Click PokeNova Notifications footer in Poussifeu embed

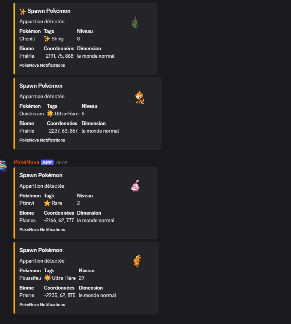42,305
